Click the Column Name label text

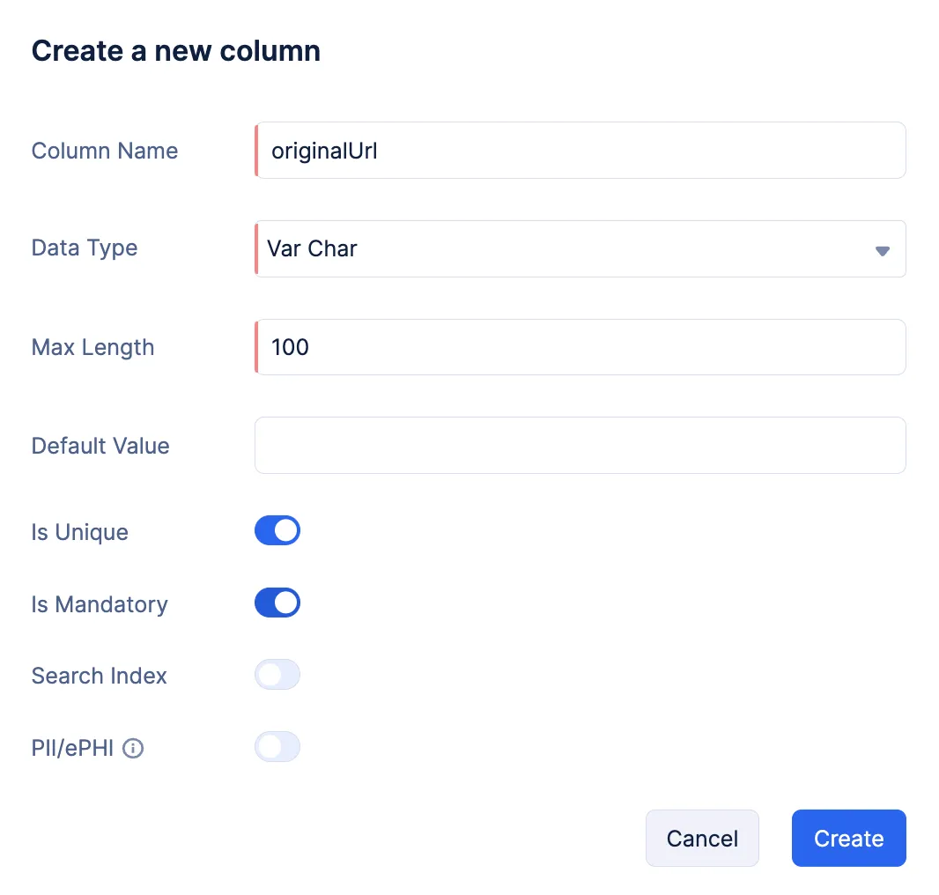click(x=105, y=151)
